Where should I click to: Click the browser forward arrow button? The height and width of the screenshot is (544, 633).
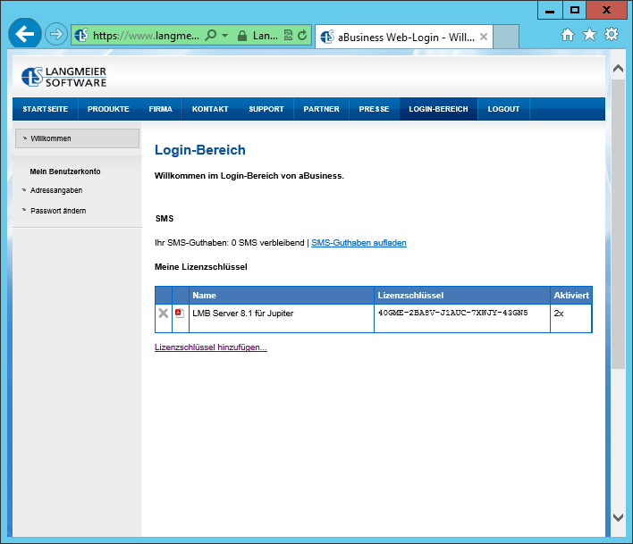pos(56,34)
